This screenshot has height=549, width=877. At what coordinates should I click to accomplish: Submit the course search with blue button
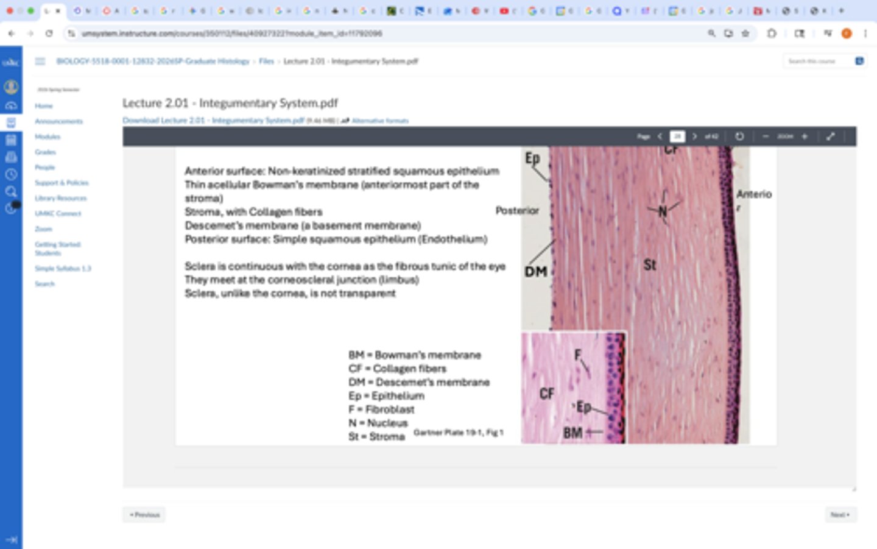coord(859,61)
